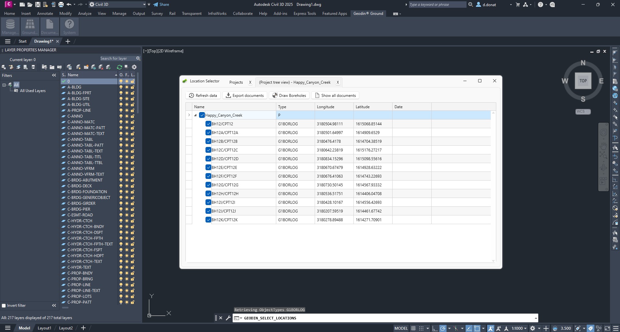Uncheck the BH12K/CPT12K checkbox
The image size is (620, 332).
pos(208,220)
